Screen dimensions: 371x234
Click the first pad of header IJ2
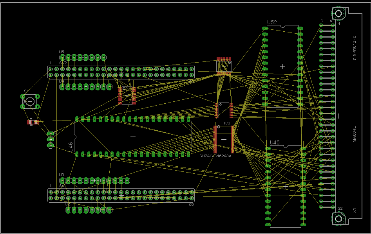pos(68,210)
